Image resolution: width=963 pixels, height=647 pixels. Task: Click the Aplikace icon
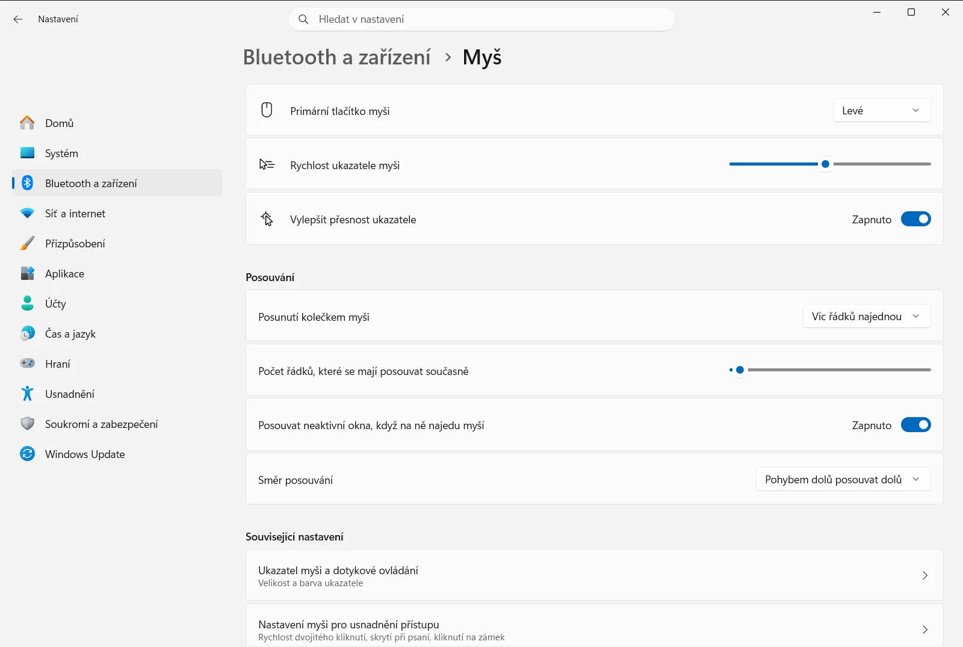pos(27,273)
